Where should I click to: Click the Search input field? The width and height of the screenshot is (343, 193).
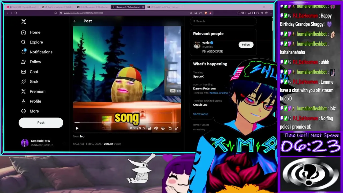coord(223,21)
